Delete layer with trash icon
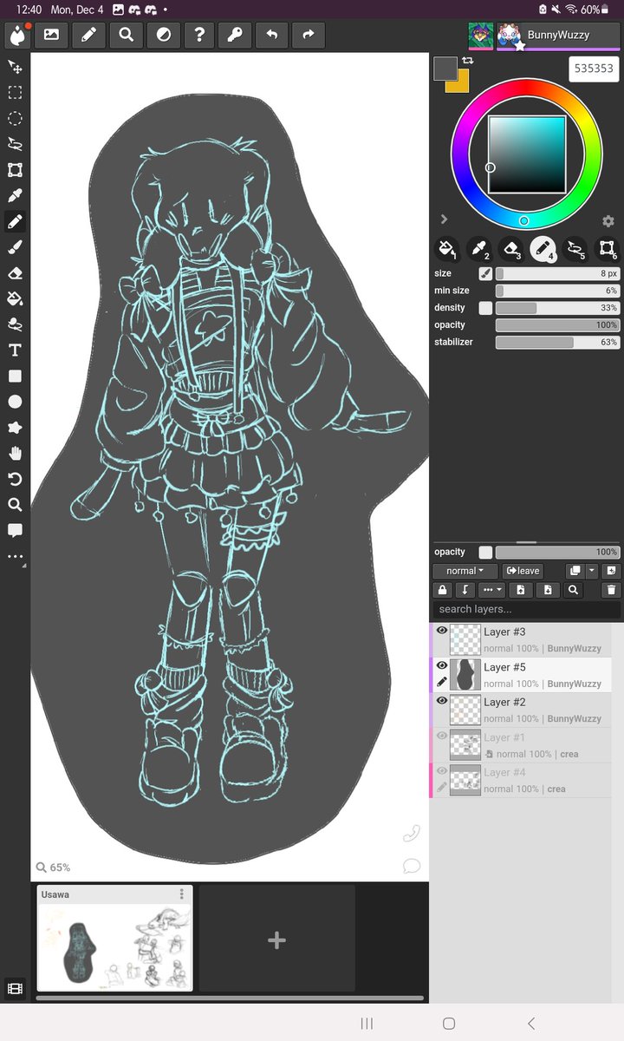Screen dimensions: 624x1041 [x=611, y=590]
